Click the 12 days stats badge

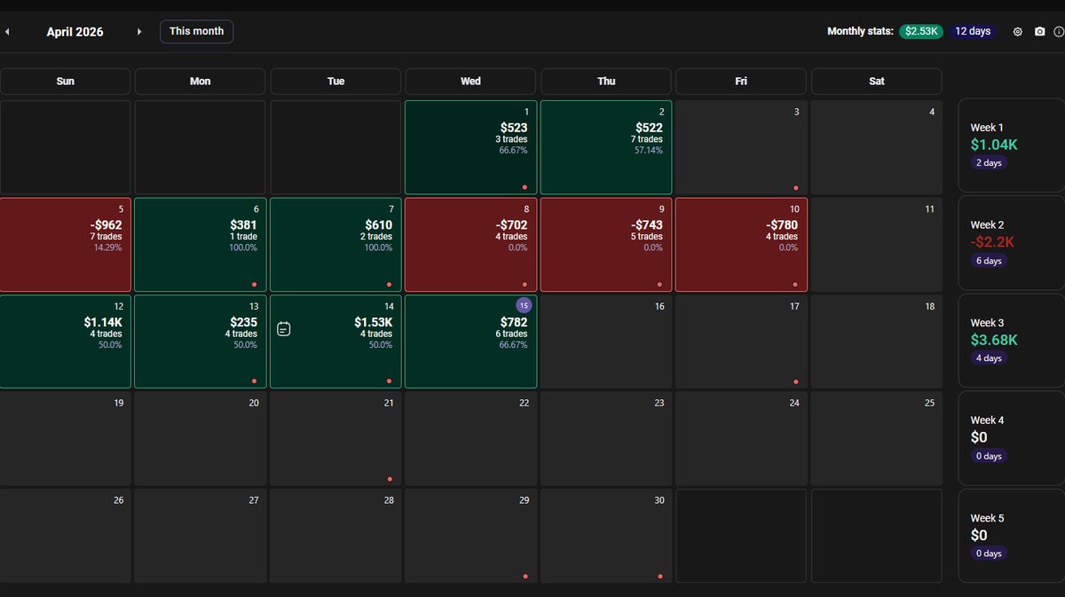(x=973, y=30)
